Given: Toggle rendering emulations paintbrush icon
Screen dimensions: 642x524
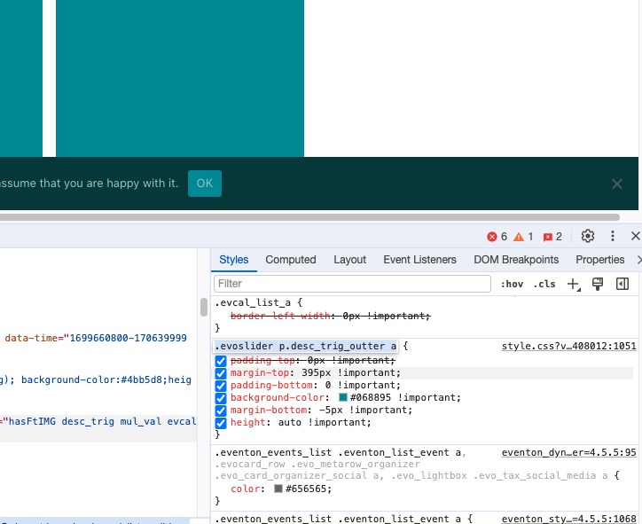Looking at the screenshot, I should tap(598, 284).
